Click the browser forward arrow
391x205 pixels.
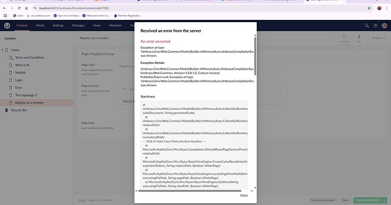(x=12, y=8)
